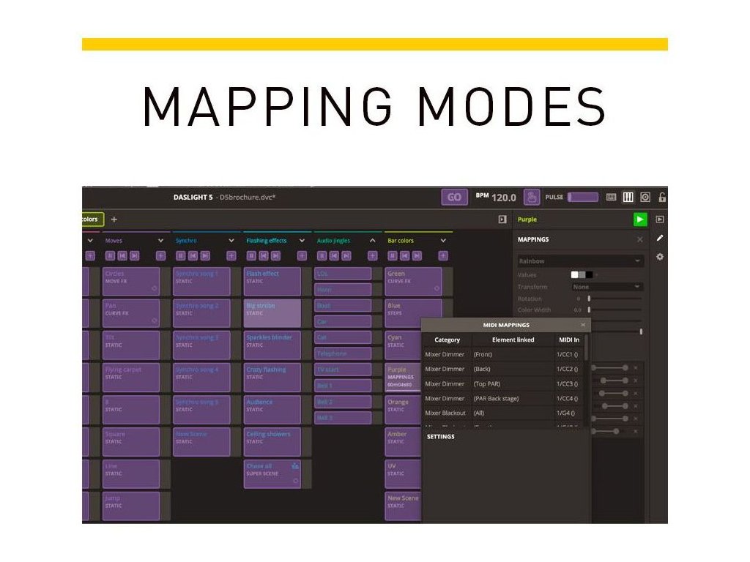The width and height of the screenshot is (750, 562).
Task: Trigger the Circles MOVE FX scene
Action: [131, 281]
